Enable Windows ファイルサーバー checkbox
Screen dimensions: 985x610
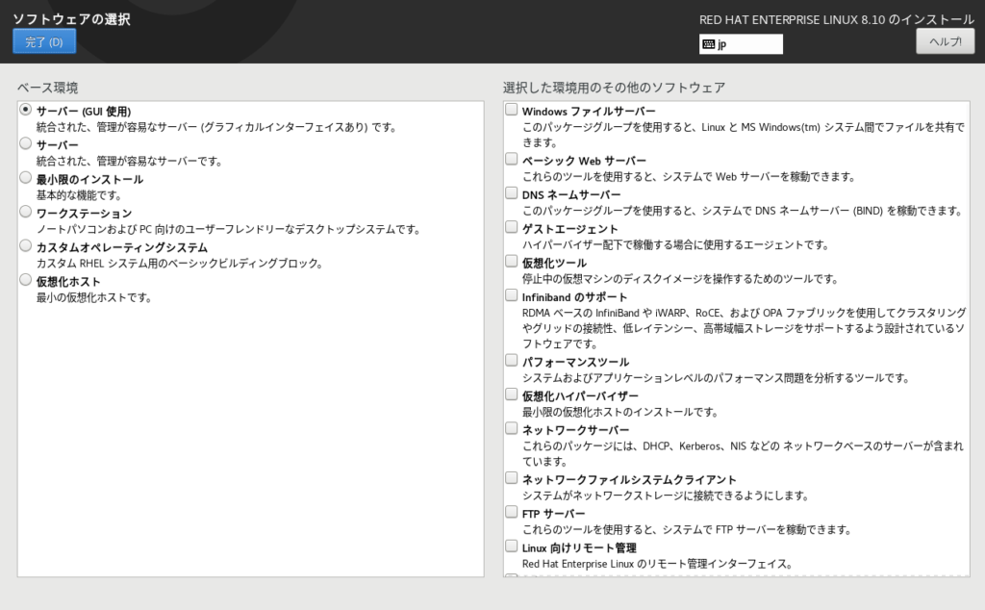tap(512, 110)
